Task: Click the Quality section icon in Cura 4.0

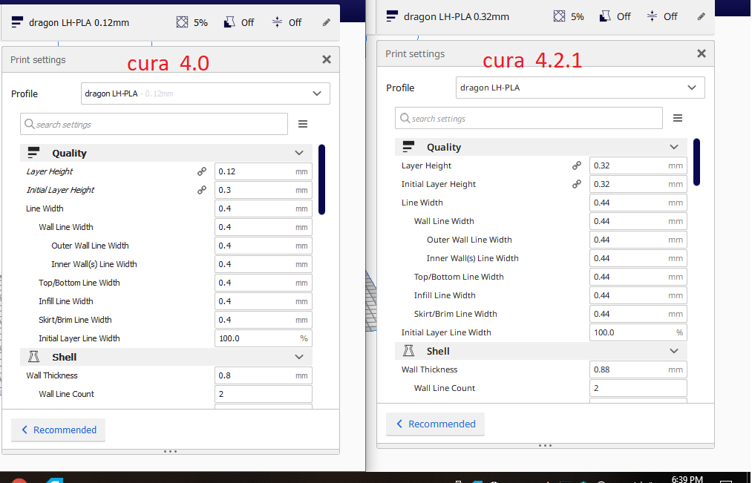Action: tap(33, 153)
